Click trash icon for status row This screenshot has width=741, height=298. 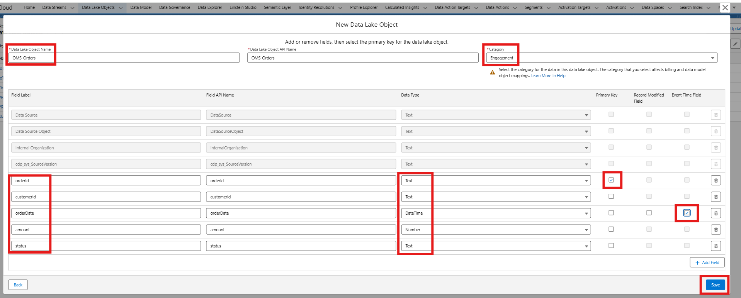point(716,246)
